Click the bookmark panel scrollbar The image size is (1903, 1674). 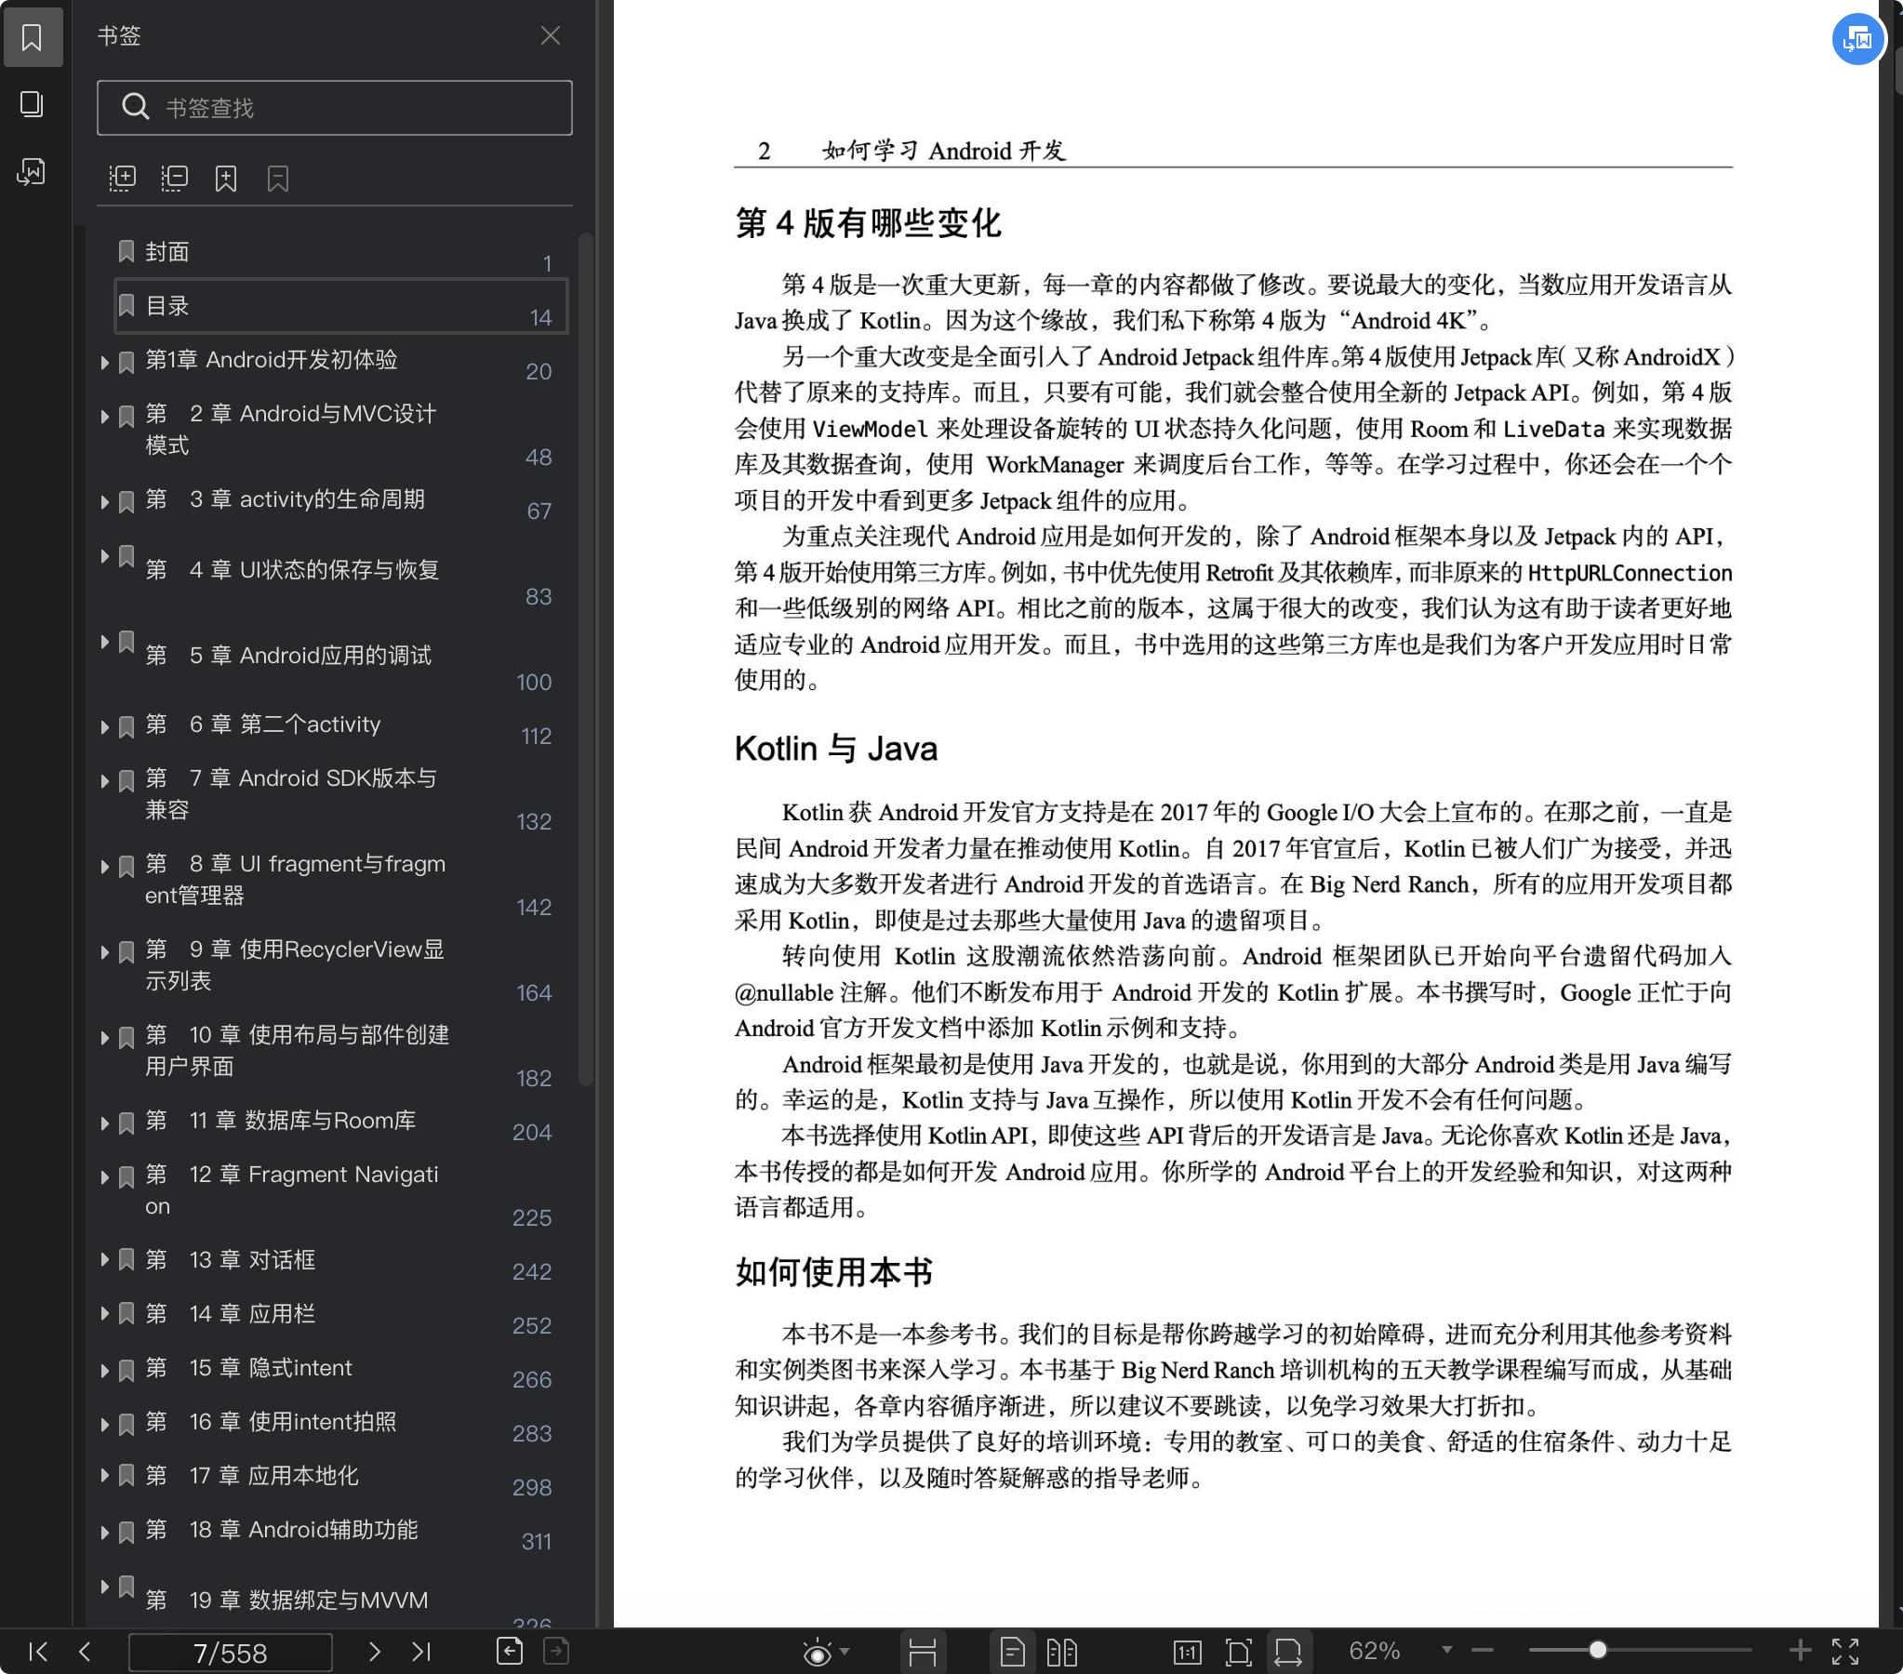tap(586, 659)
